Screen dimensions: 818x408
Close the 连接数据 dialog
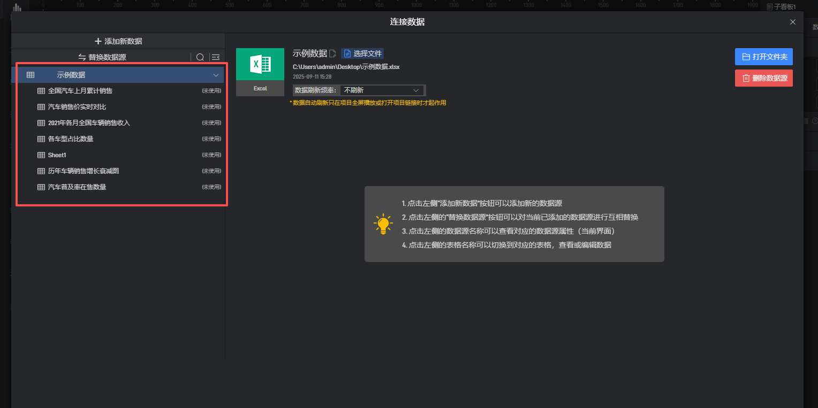click(793, 22)
